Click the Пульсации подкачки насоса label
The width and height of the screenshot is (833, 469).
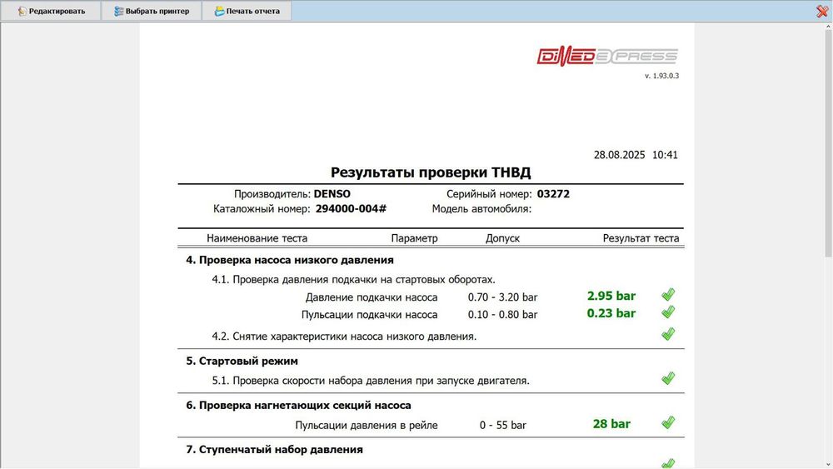(x=369, y=315)
